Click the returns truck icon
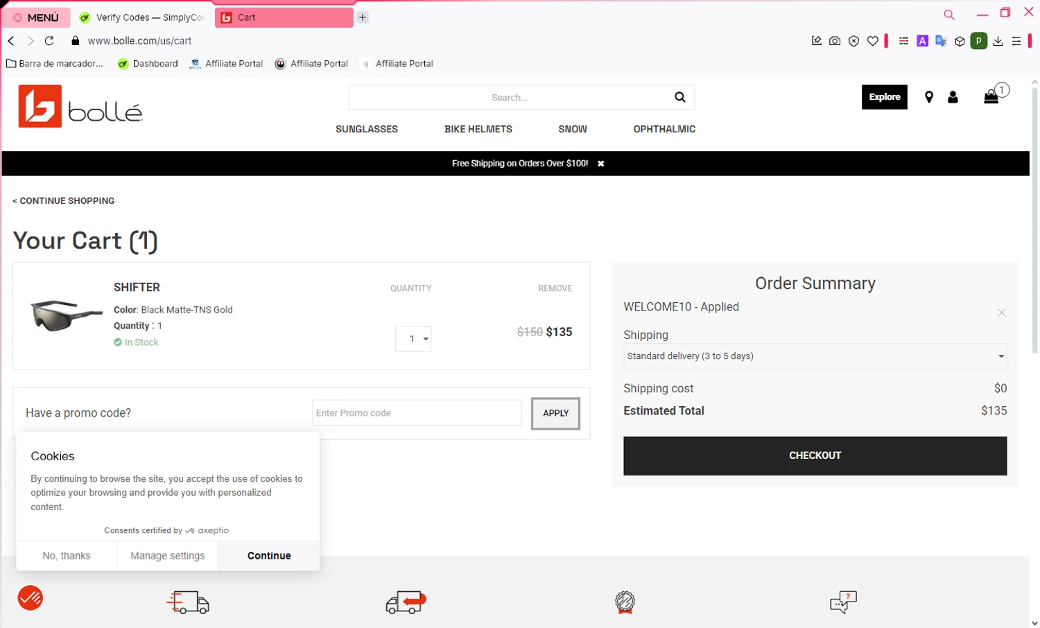Image resolution: width=1040 pixels, height=628 pixels. pyautogui.click(x=406, y=602)
